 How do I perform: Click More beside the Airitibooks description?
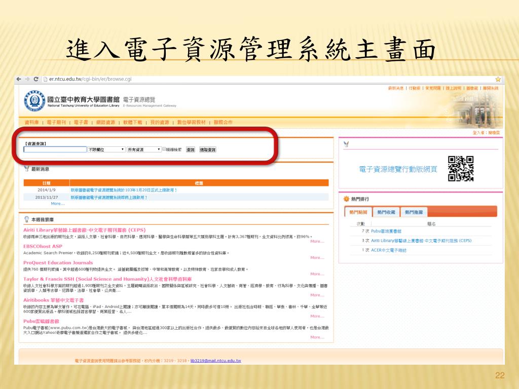click(317, 316)
